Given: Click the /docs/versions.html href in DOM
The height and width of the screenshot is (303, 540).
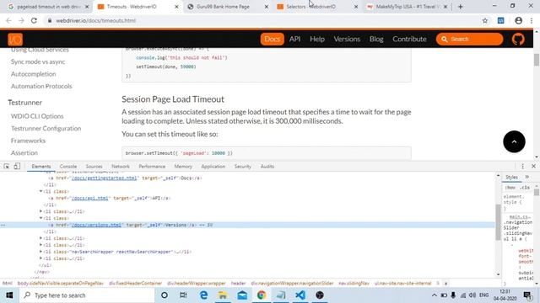Looking at the screenshot, I should [96, 225].
